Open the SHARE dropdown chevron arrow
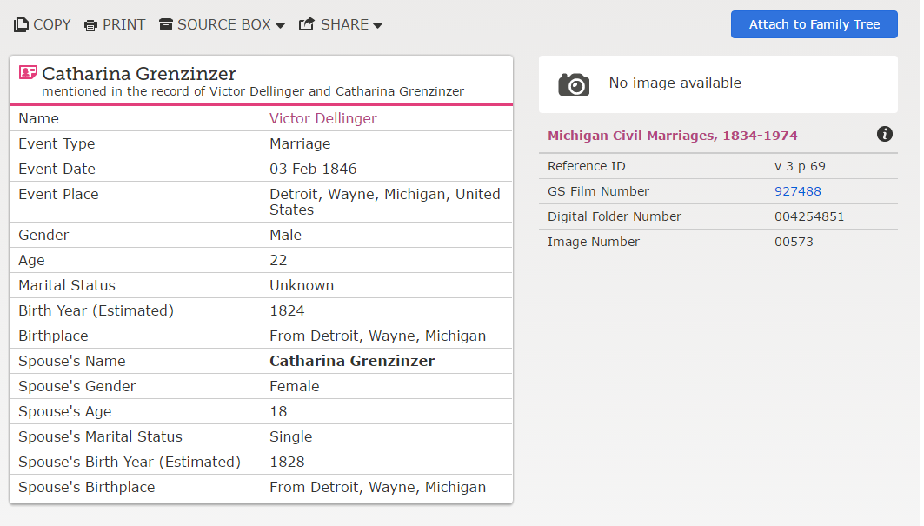 tap(376, 25)
